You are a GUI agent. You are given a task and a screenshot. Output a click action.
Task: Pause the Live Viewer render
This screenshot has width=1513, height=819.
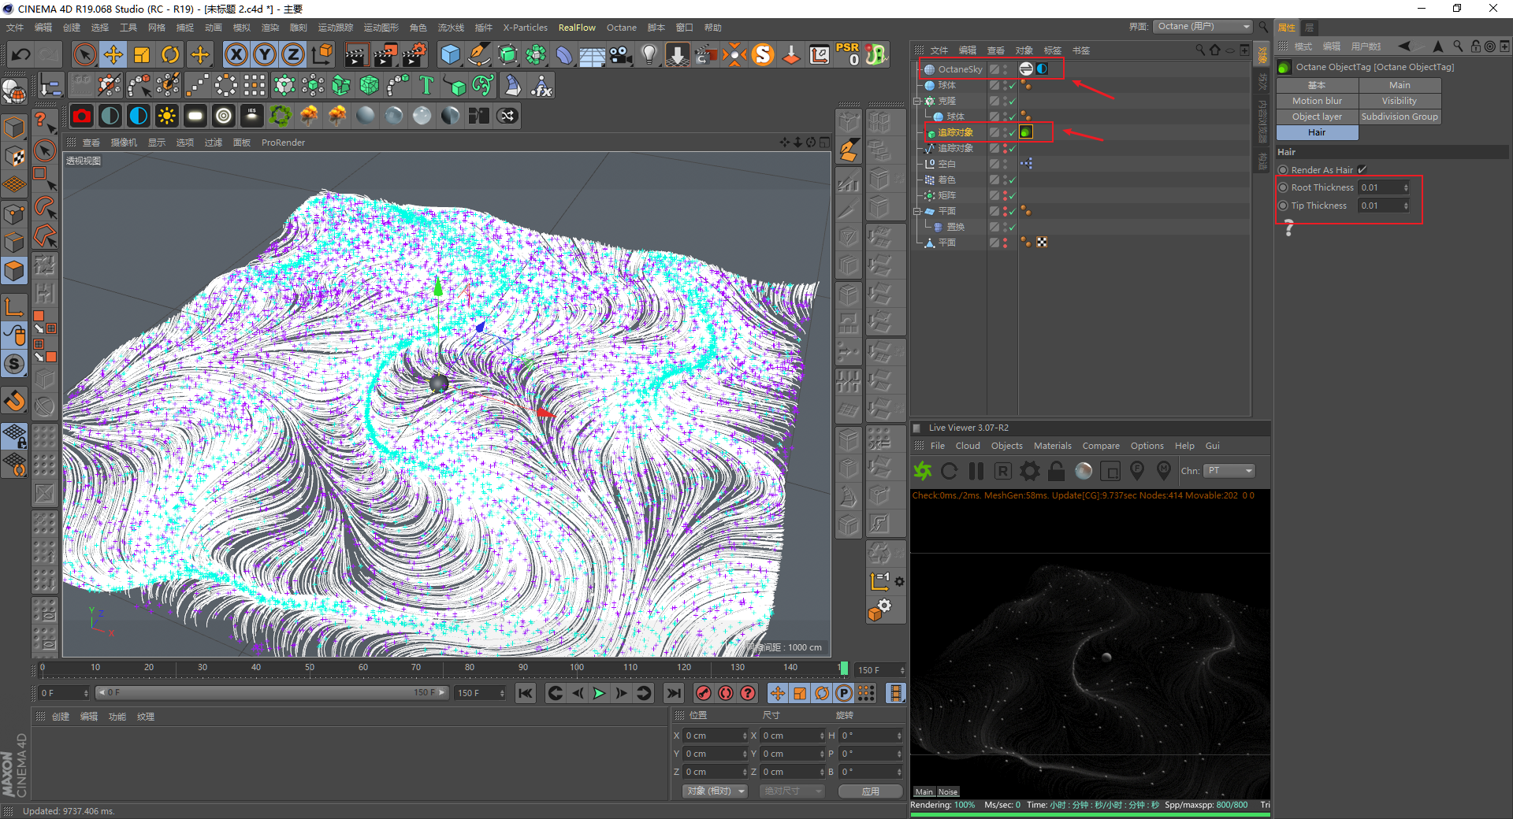pos(976,471)
